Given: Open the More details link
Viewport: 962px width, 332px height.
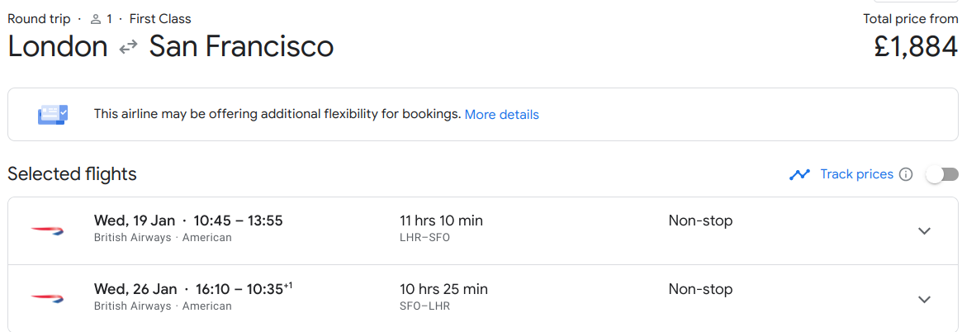Looking at the screenshot, I should coord(501,115).
